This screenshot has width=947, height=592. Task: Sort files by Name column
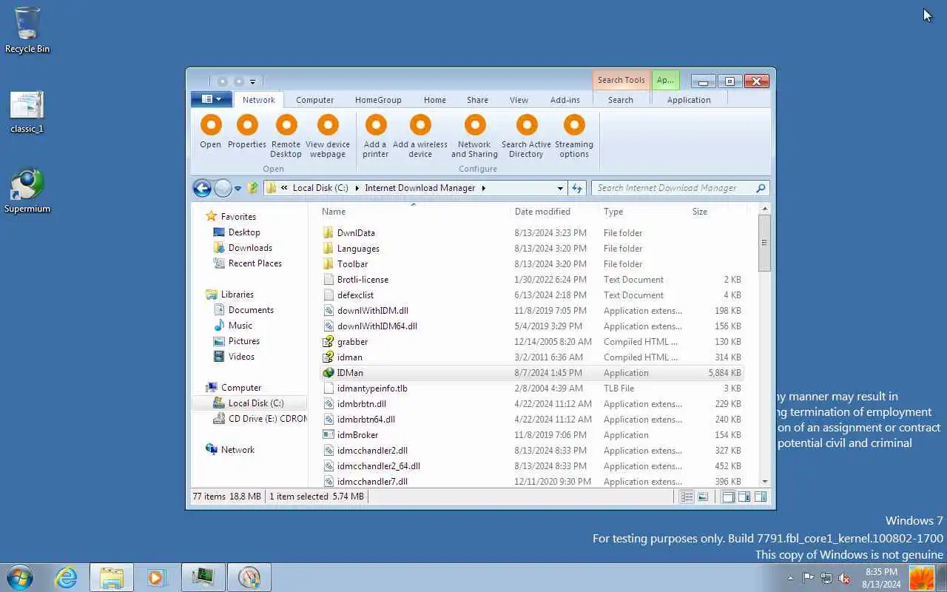414,212
